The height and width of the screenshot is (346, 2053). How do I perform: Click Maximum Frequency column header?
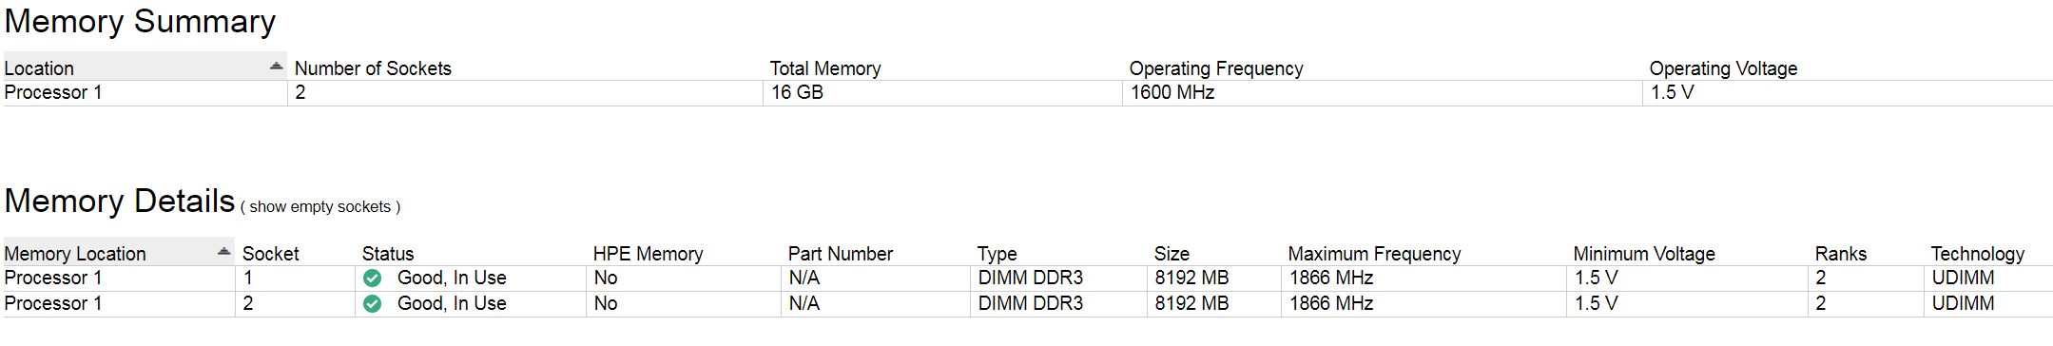coord(1374,254)
